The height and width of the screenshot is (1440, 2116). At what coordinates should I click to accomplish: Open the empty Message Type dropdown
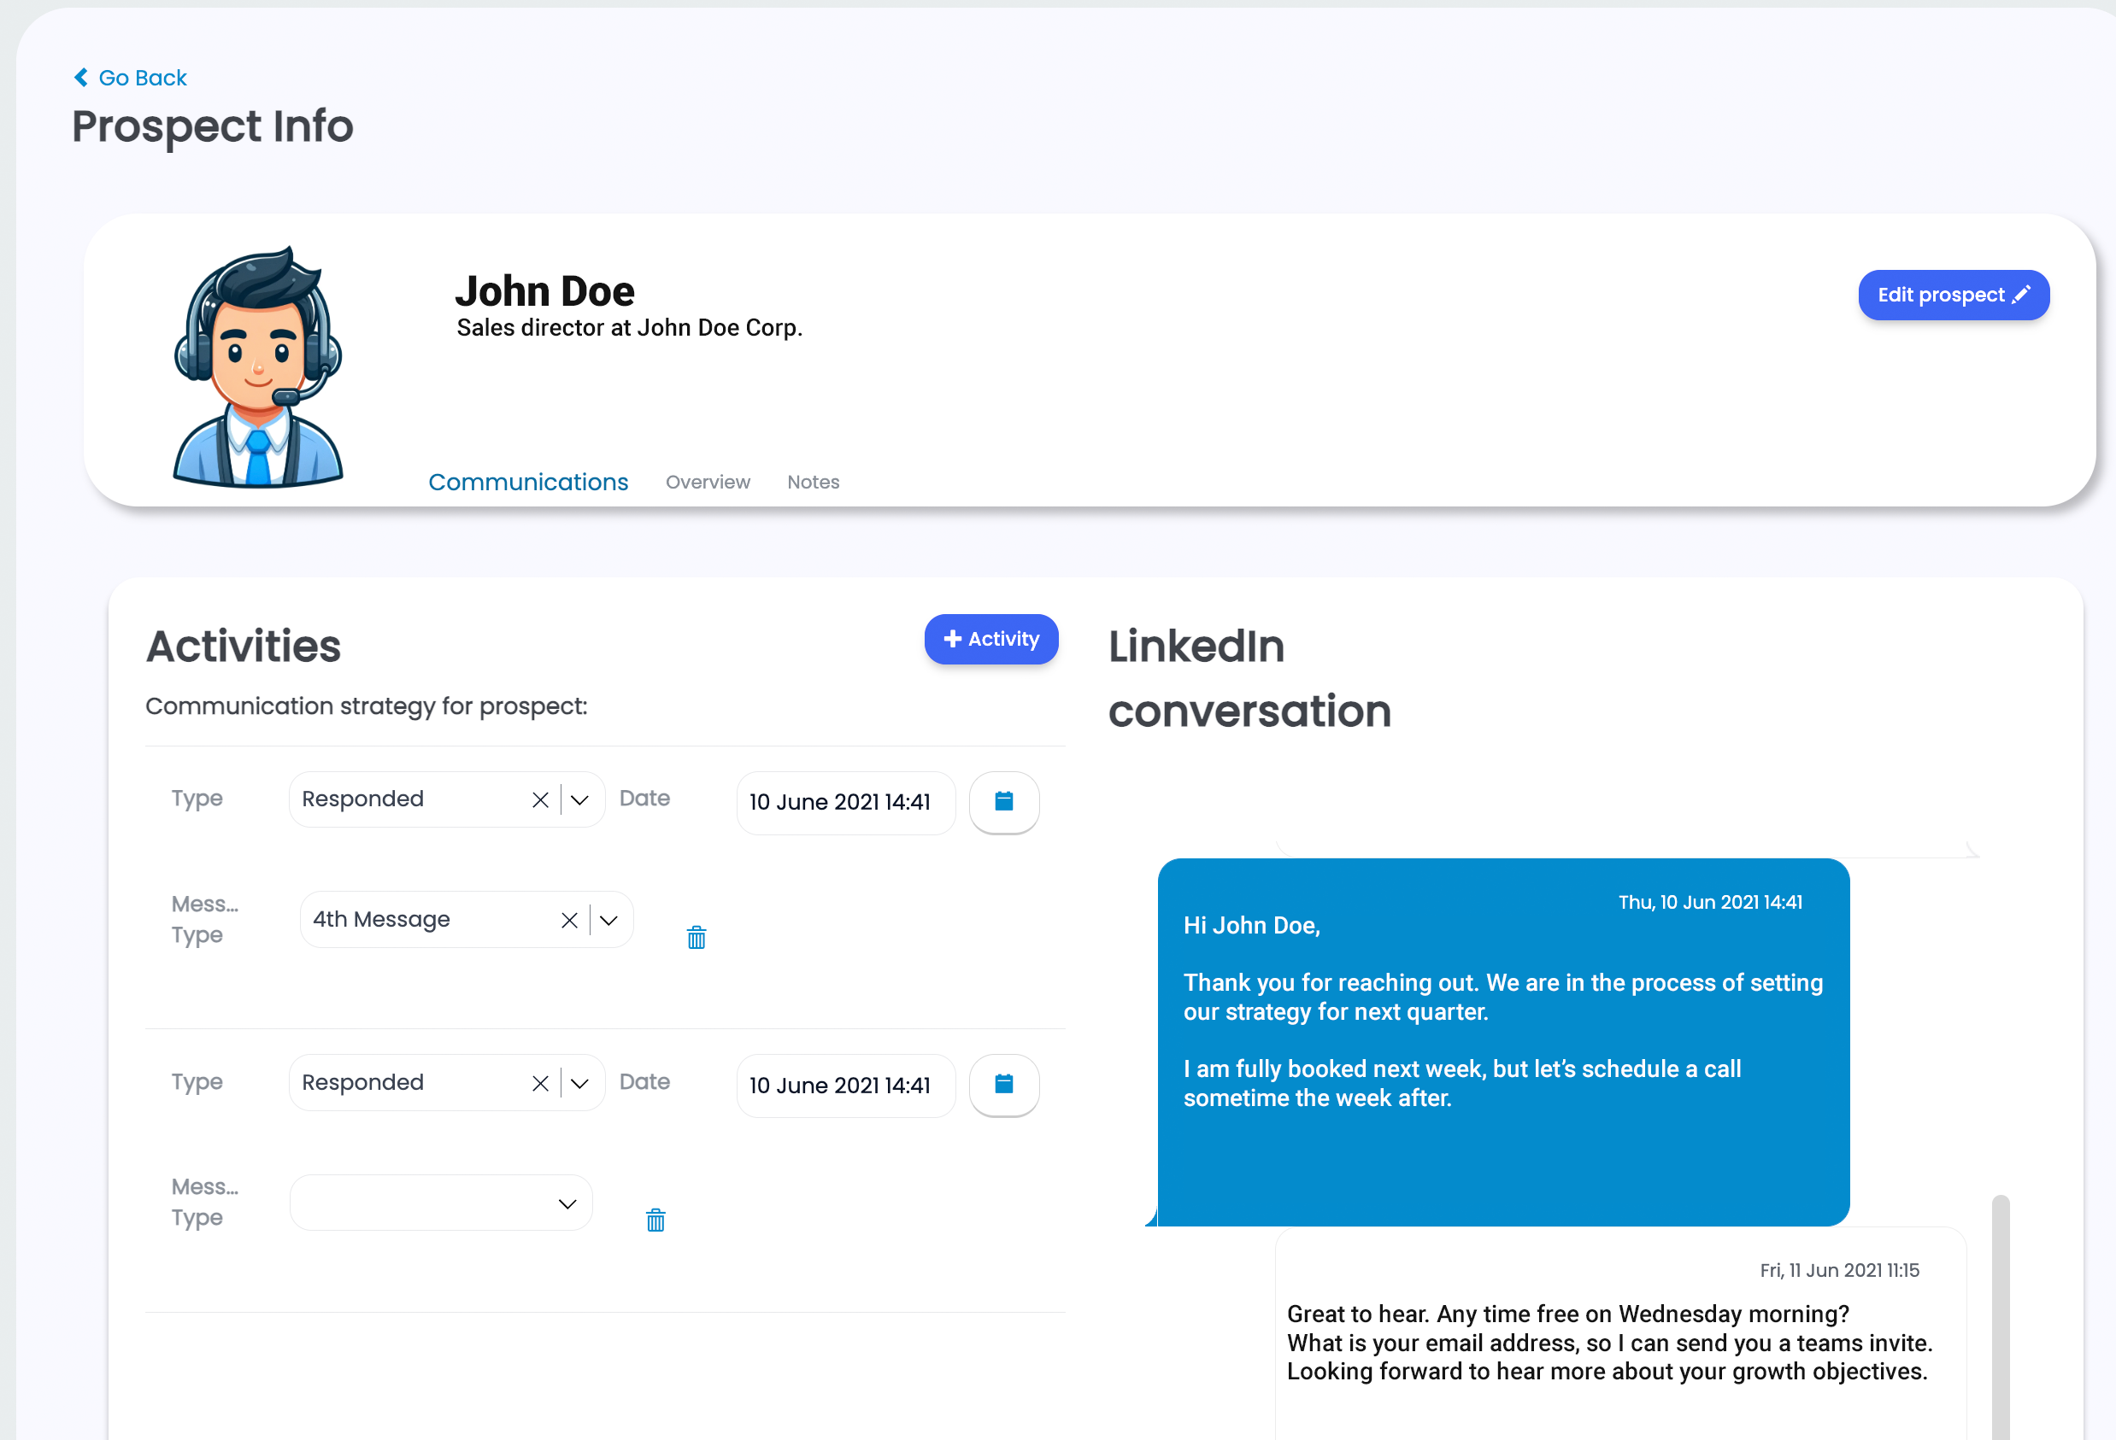(442, 1203)
